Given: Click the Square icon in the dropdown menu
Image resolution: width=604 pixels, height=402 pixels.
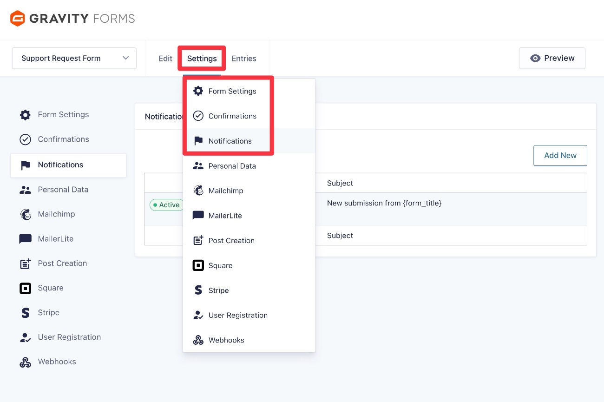Looking at the screenshot, I should tap(198, 265).
